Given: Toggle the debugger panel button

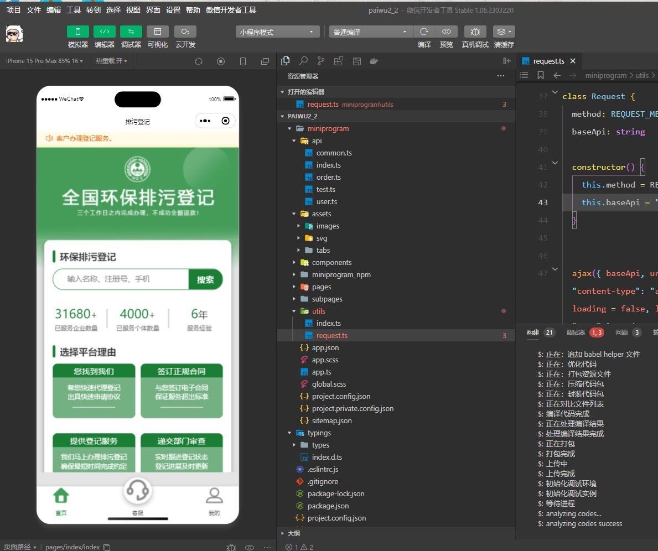Looking at the screenshot, I should (131, 32).
